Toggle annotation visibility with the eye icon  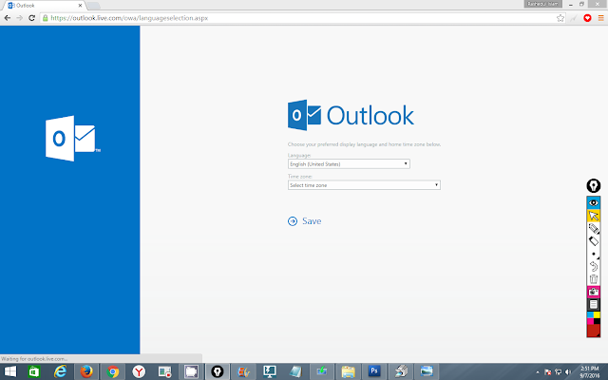tap(593, 202)
